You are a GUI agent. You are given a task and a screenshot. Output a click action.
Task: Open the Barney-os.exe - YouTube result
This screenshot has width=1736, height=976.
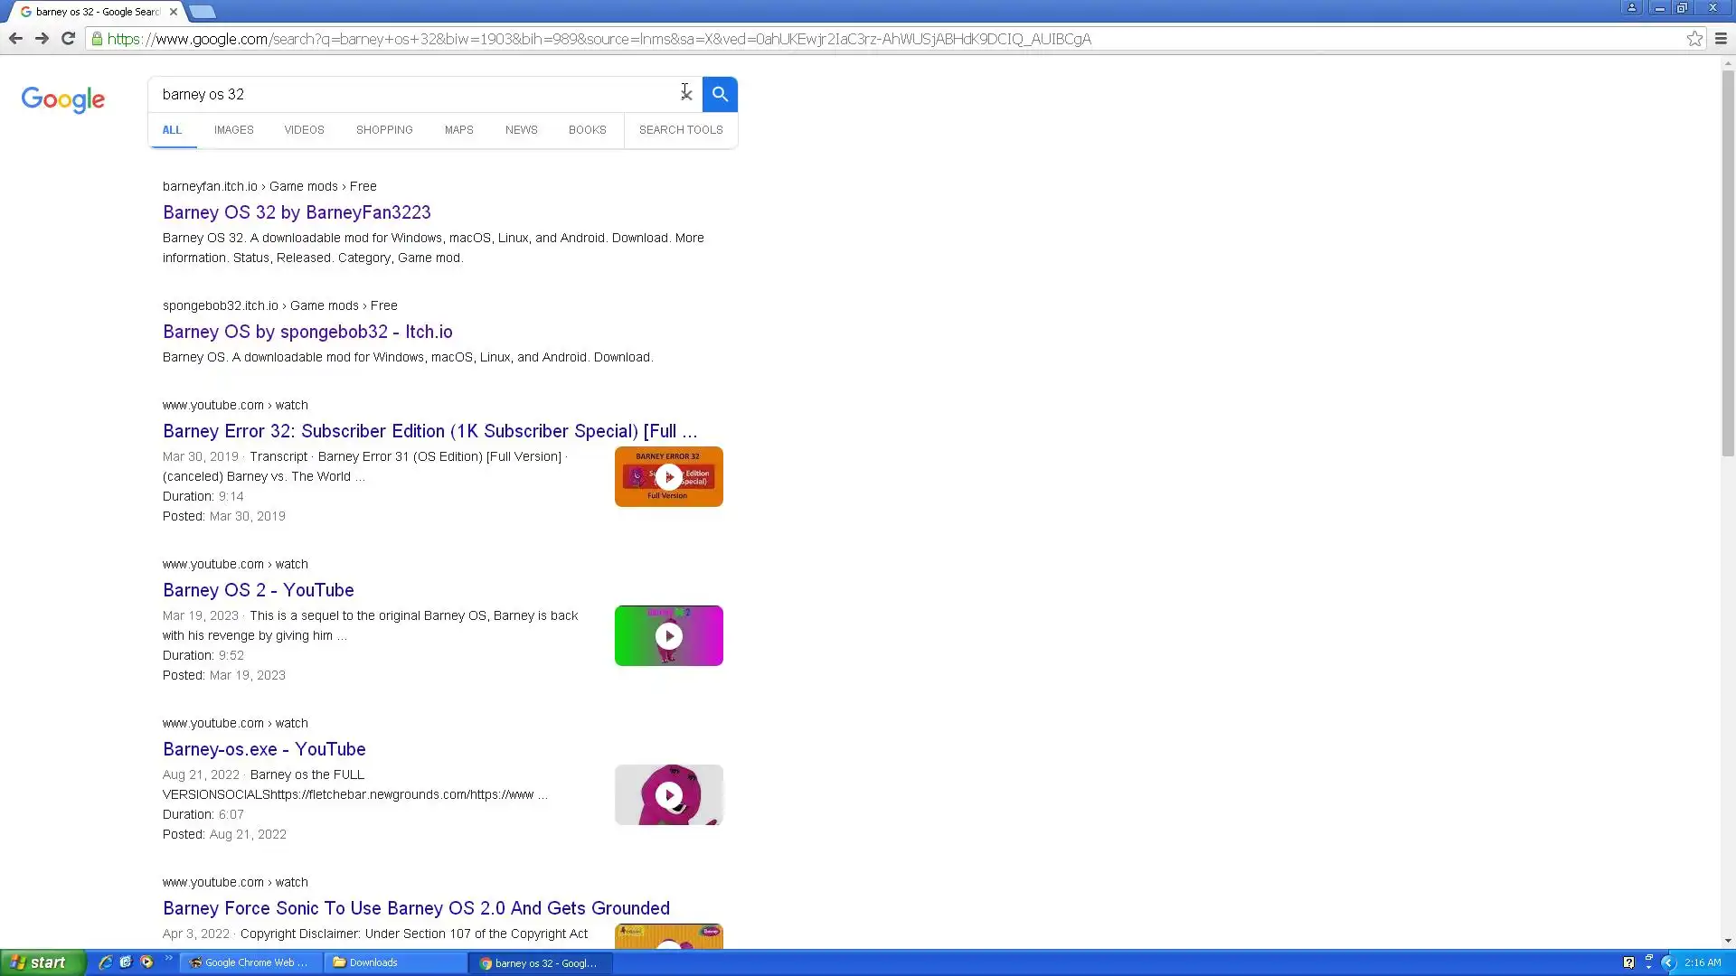(264, 749)
